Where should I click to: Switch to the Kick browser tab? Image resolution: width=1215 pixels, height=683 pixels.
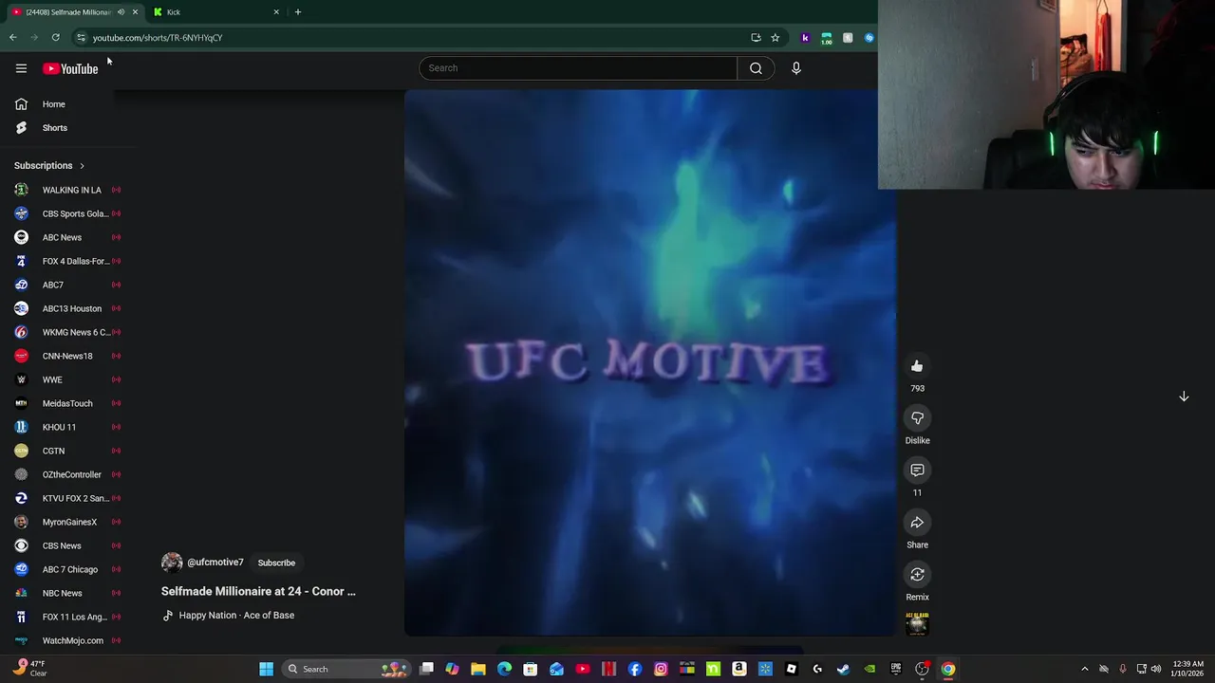[218, 12]
